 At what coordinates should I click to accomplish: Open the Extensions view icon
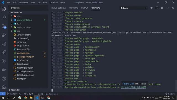pos(4,52)
